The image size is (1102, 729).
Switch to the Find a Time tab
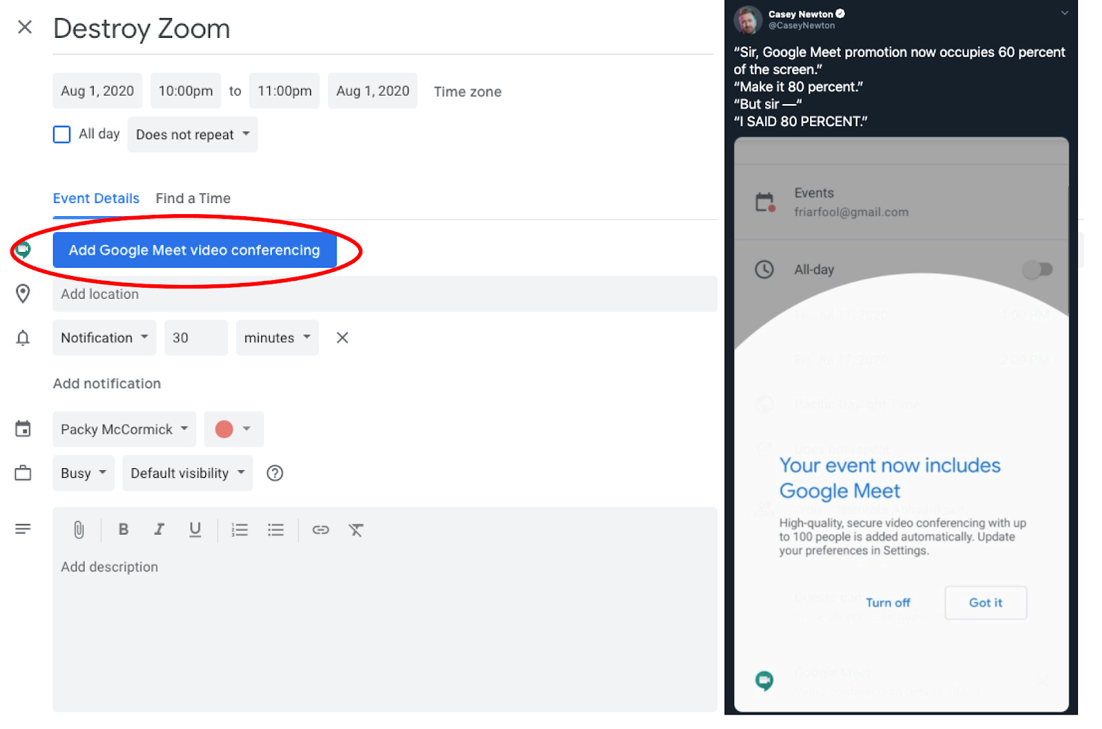(193, 198)
